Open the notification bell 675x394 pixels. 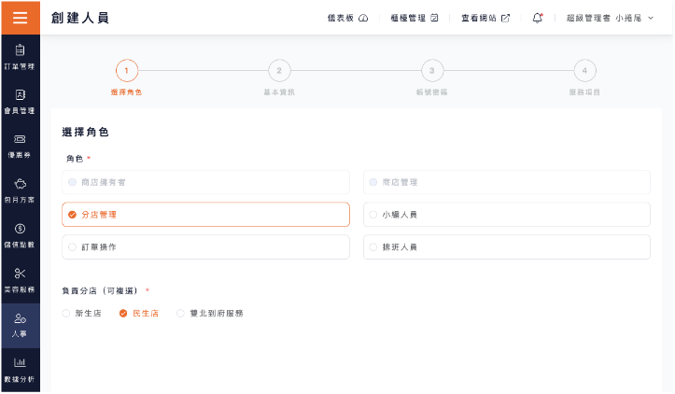pos(537,18)
